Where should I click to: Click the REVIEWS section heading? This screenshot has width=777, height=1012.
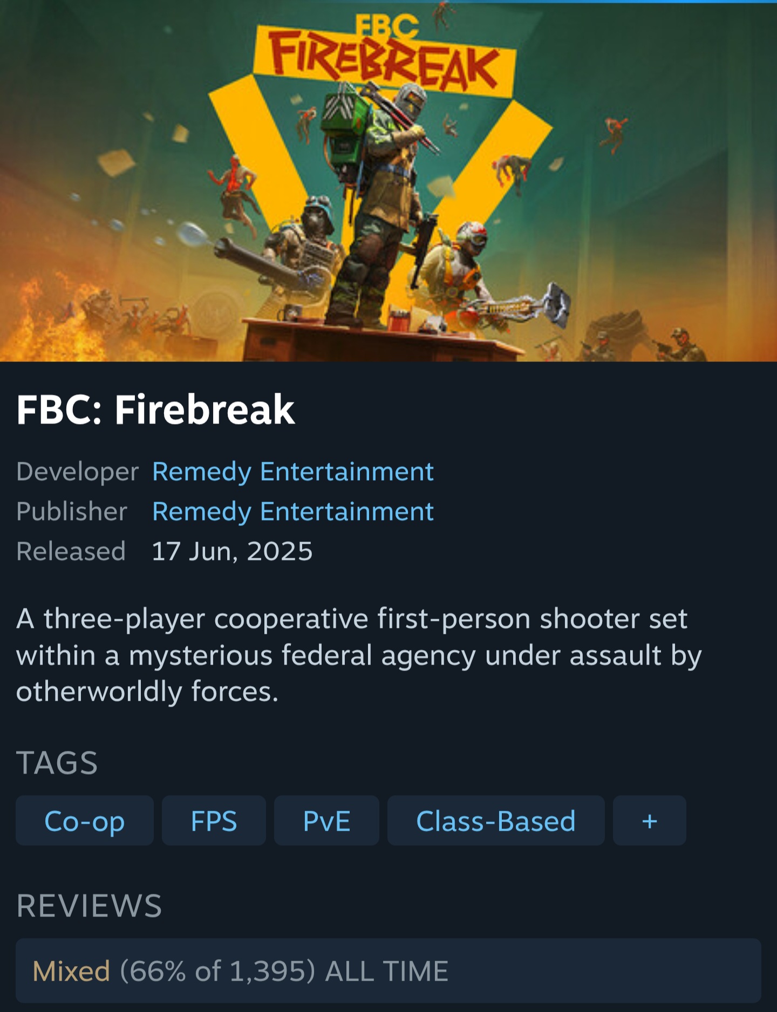89,905
